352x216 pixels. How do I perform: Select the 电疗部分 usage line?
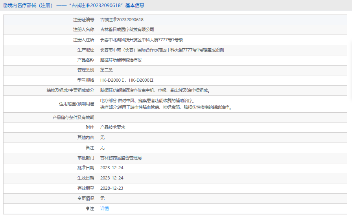point(147,101)
